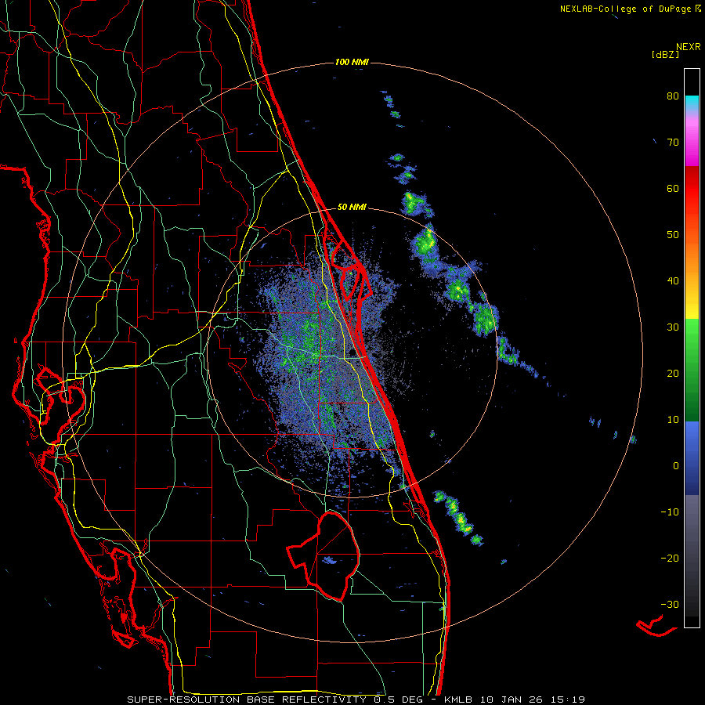
Task: Select the -20 value on the dBZ scale
Action: pos(670,558)
